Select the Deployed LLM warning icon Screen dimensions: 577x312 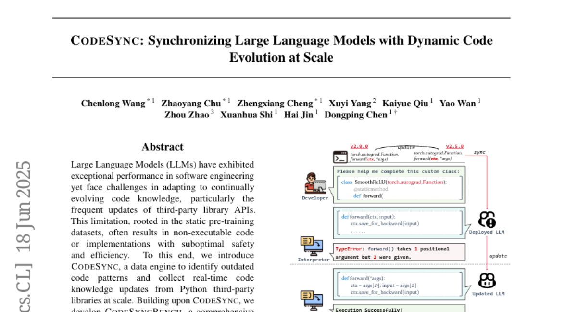coord(487,220)
